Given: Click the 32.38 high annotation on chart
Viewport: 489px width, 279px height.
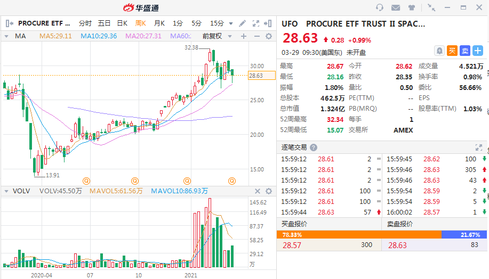Looking at the screenshot, I should 191,47.
